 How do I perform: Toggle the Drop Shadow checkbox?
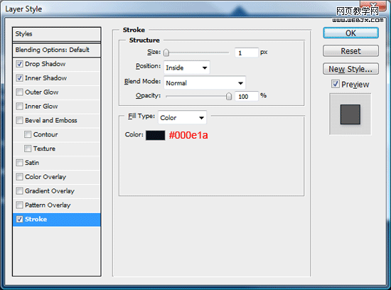[x=19, y=64]
